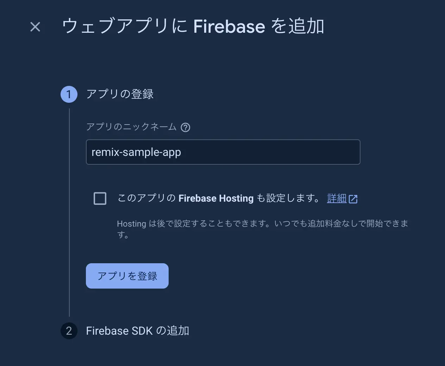Click the step 2 numbered circle icon
This screenshot has width=445, height=366.
tap(69, 331)
